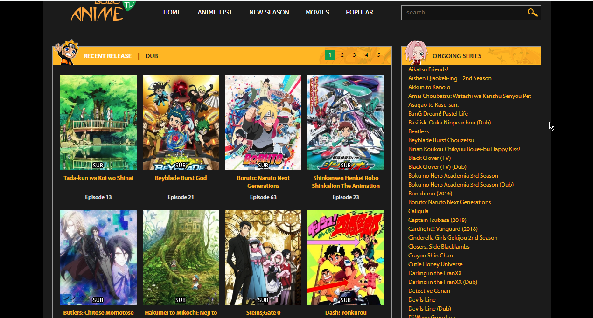
Task: Click Tada-kun wa Koi wo Shinai title link
Action: (98, 178)
